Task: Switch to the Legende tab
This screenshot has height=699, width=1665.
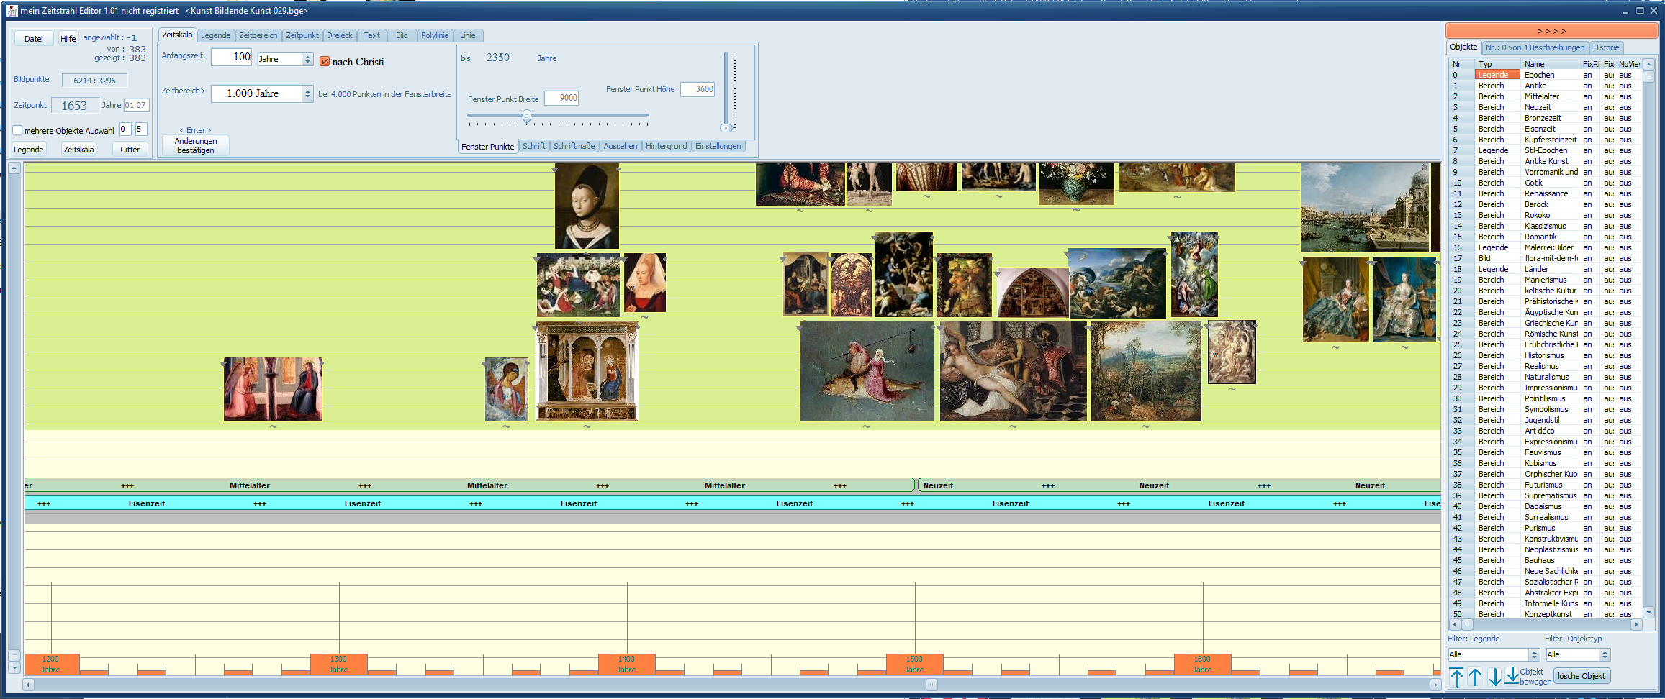Action: click(216, 35)
